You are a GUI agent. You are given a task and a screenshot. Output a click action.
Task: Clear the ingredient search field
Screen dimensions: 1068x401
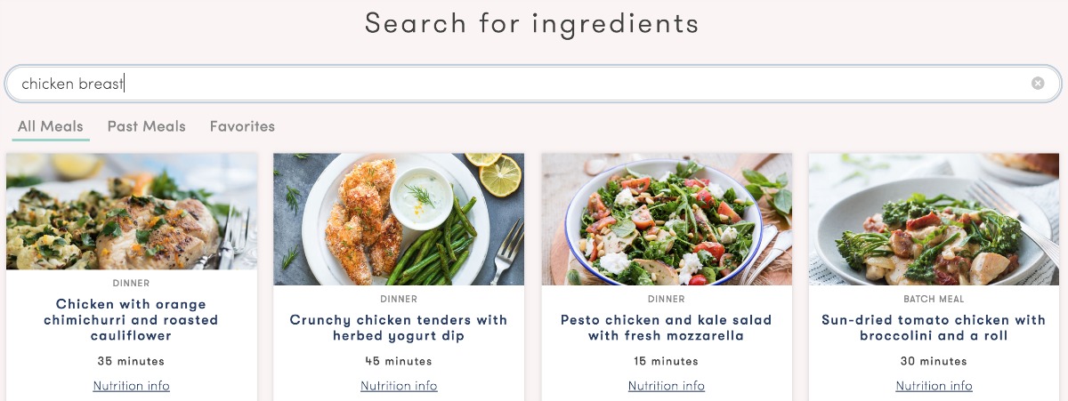tap(1038, 84)
